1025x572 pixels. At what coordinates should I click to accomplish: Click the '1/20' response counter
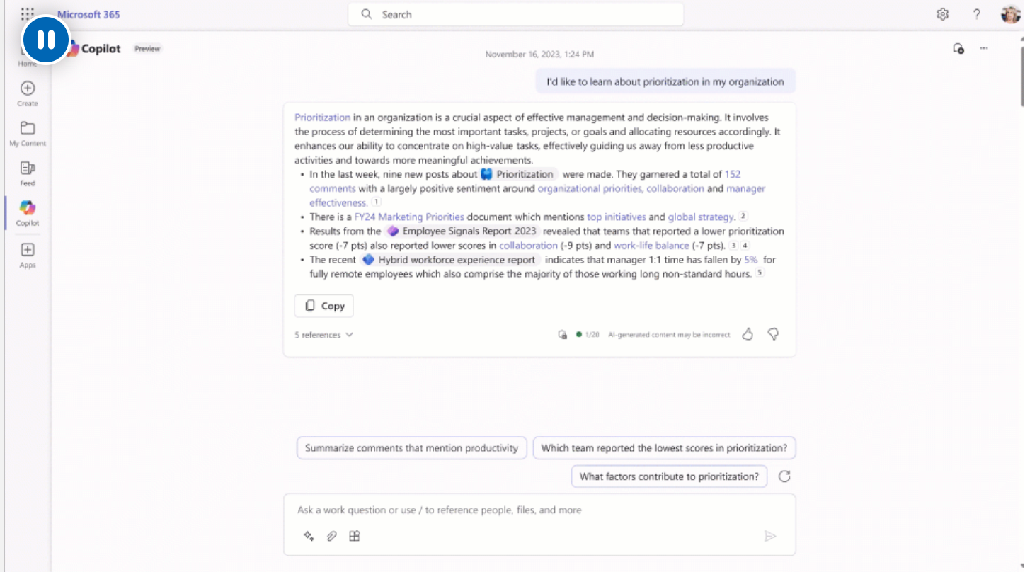tap(592, 335)
